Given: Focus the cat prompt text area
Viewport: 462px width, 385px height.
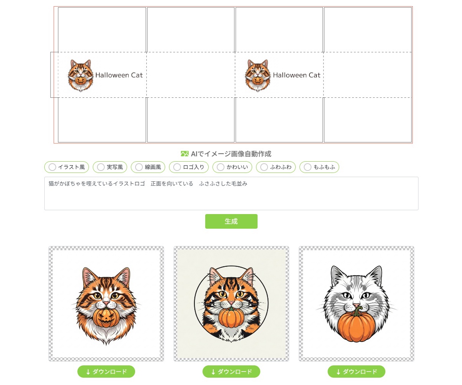Looking at the screenshot, I should click(x=231, y=193).
